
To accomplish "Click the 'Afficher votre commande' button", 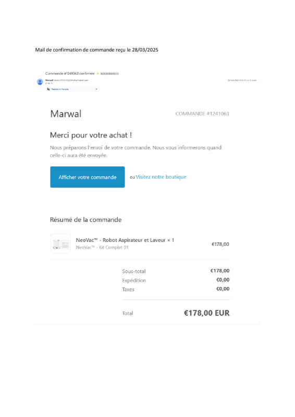I will pos(87,177).
